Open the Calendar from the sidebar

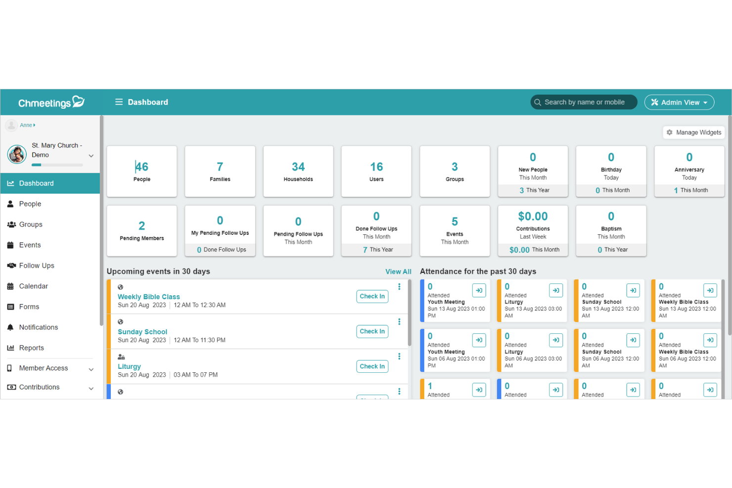(33, 286)
